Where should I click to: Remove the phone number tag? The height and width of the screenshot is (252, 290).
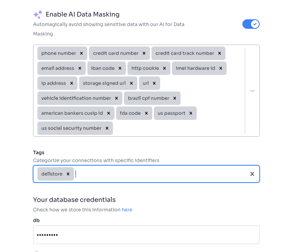[x=81, y=53]
